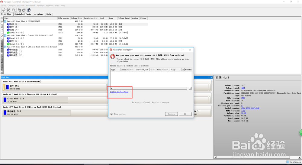The width and height of the screenshot is (302, 165).
Task: Open the Hard Disk menu
Action: click(x=31, y=5)
